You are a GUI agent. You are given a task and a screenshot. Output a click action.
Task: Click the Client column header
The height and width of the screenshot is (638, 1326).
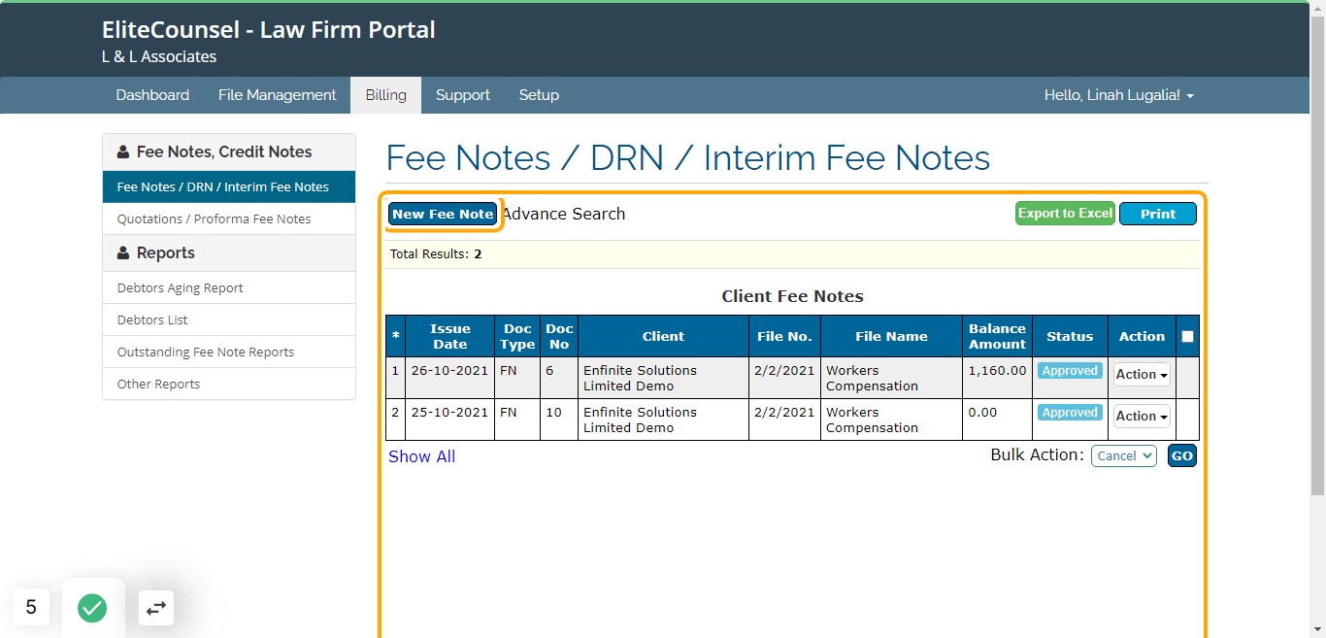point(663,337)
